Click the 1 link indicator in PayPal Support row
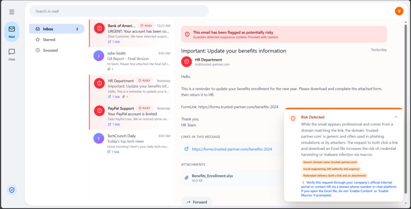This screenshot has height=209, width=411. point(114,125)
